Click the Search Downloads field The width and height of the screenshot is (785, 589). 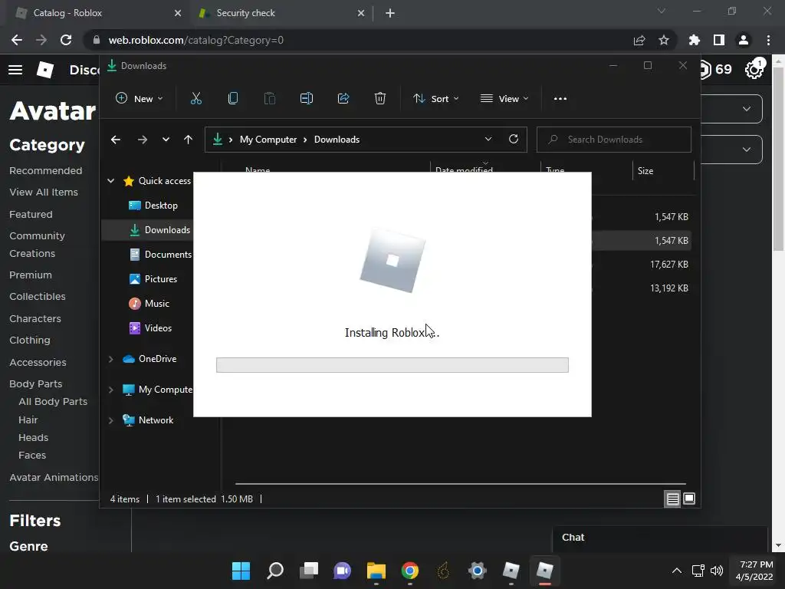pos(614,140)
